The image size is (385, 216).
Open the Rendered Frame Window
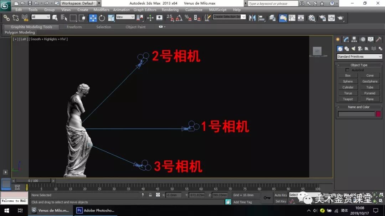tap(332, 18)
